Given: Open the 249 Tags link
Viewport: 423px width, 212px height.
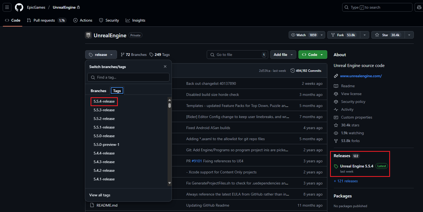Looking at the screenshot, I should click(x=159, y=55).
